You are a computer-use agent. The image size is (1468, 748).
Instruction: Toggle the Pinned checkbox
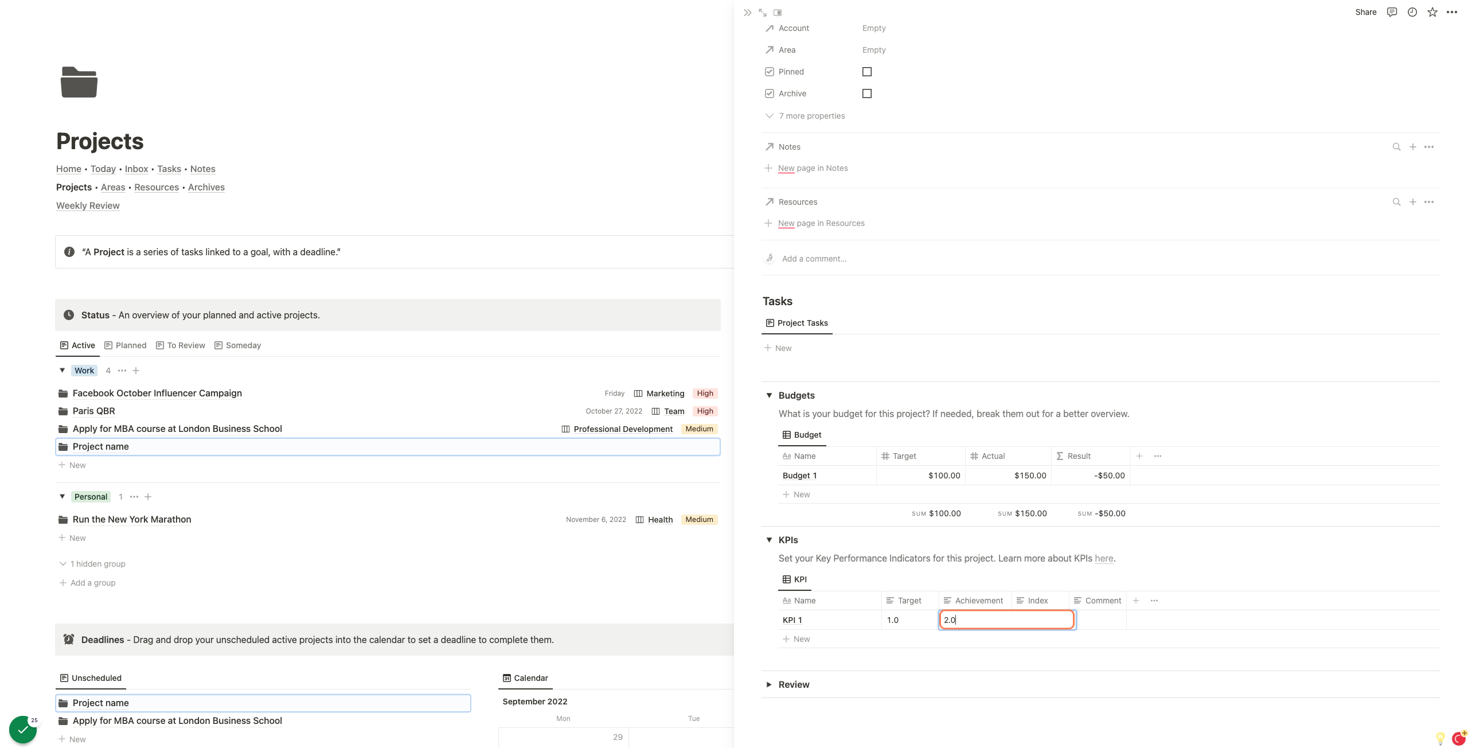(x=867, y=72)
